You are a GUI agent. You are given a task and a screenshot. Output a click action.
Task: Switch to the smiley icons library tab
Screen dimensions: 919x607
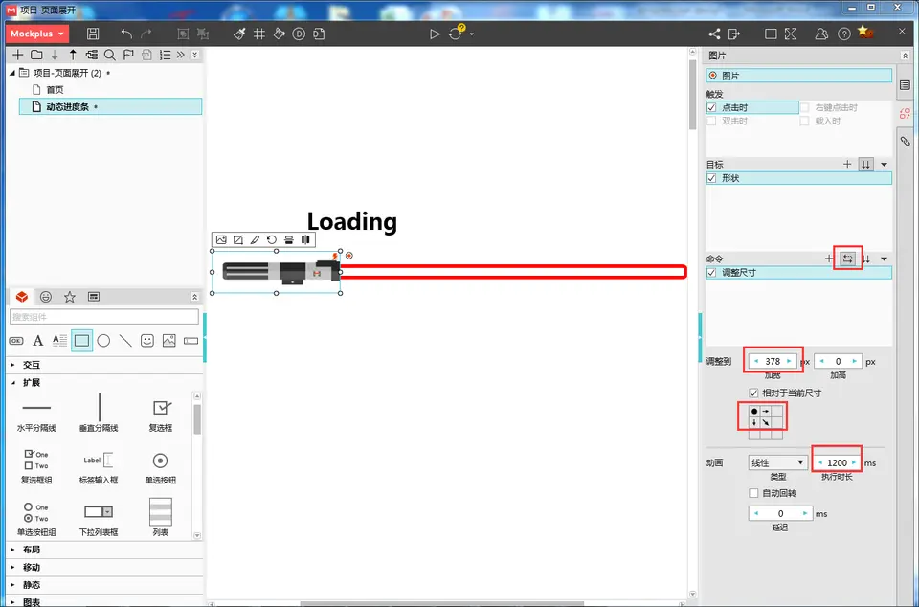[x=46, y=297]
